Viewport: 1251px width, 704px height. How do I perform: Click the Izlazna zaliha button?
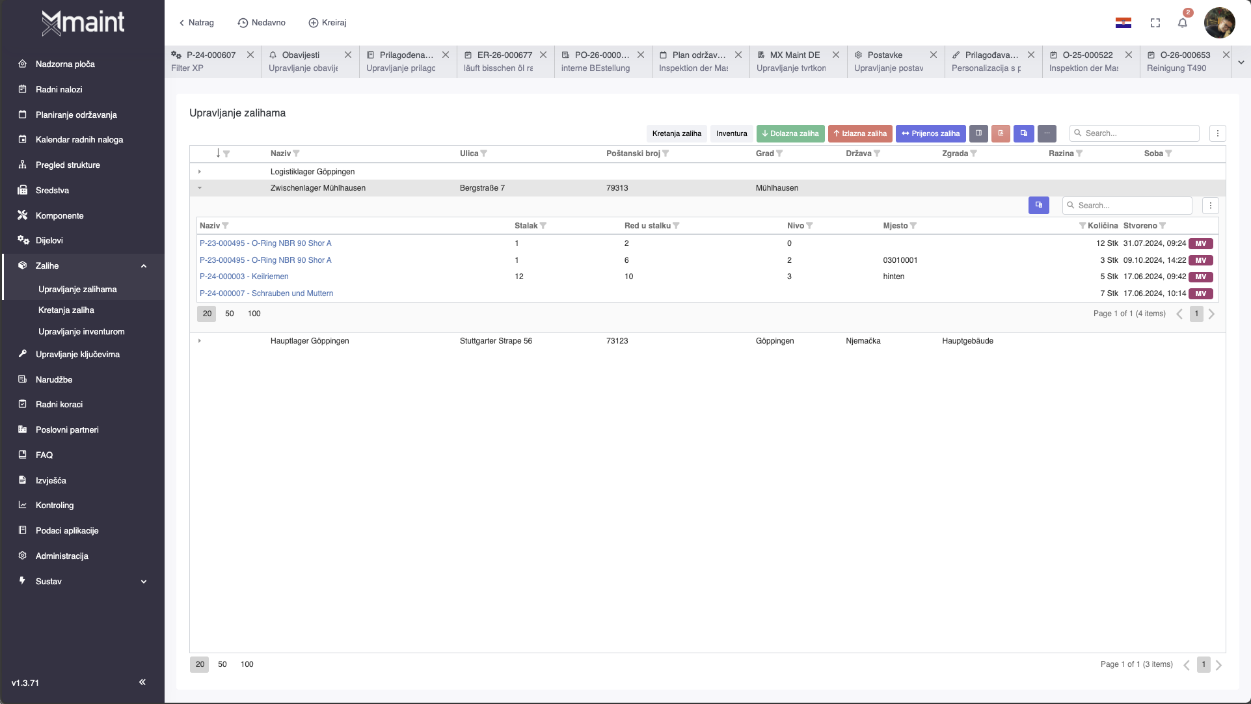point(860,133)
